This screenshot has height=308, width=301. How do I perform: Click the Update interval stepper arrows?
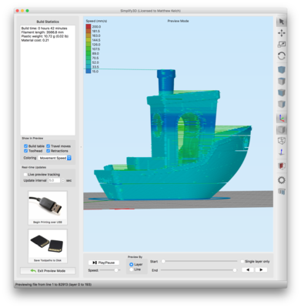(x=63, y=180)
